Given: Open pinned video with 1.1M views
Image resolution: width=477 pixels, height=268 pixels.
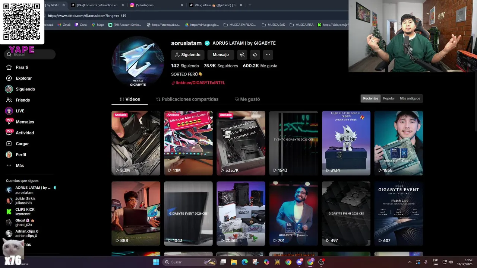Looking at the screenshot, I should click(x=188, y=143).
